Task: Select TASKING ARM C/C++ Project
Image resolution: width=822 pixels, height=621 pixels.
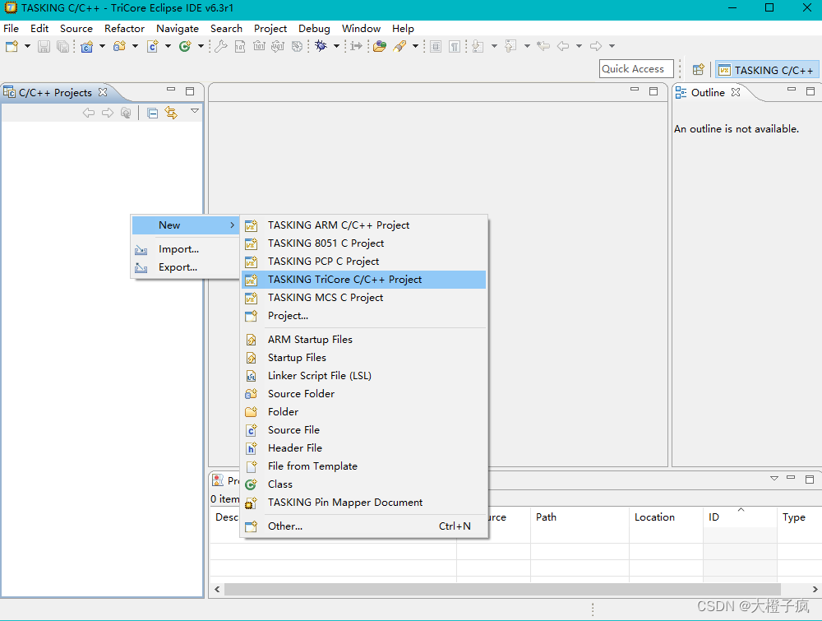Action: coord(364,225)
